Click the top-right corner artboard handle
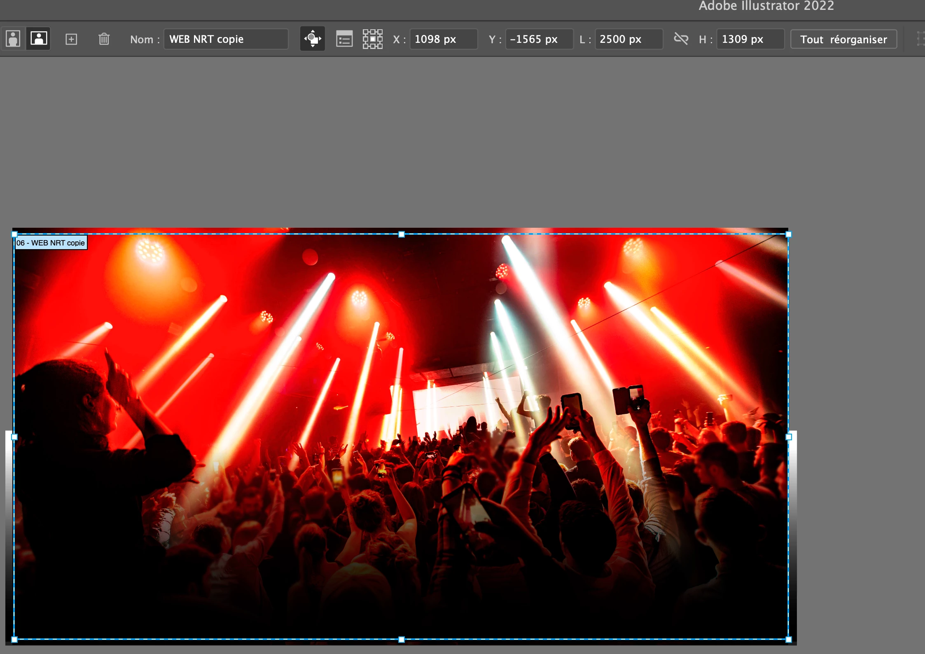 [x=788, y=234]
